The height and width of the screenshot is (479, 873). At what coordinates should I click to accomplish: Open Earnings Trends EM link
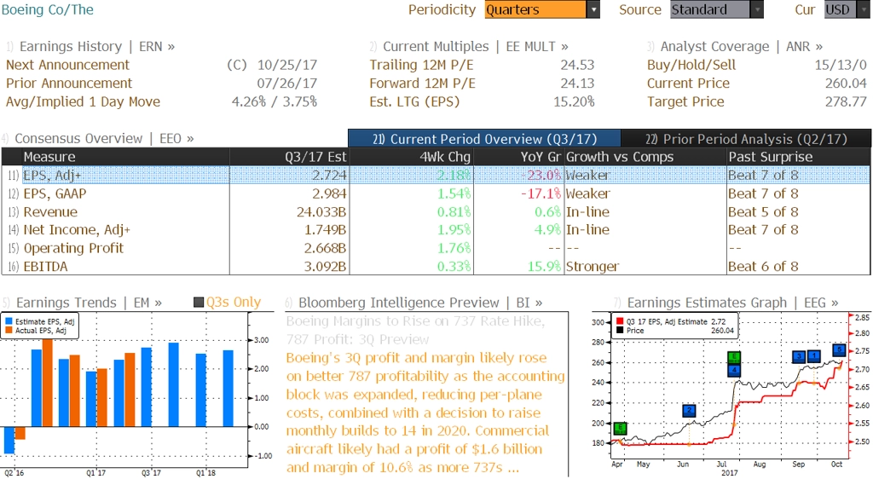[89, 303]
